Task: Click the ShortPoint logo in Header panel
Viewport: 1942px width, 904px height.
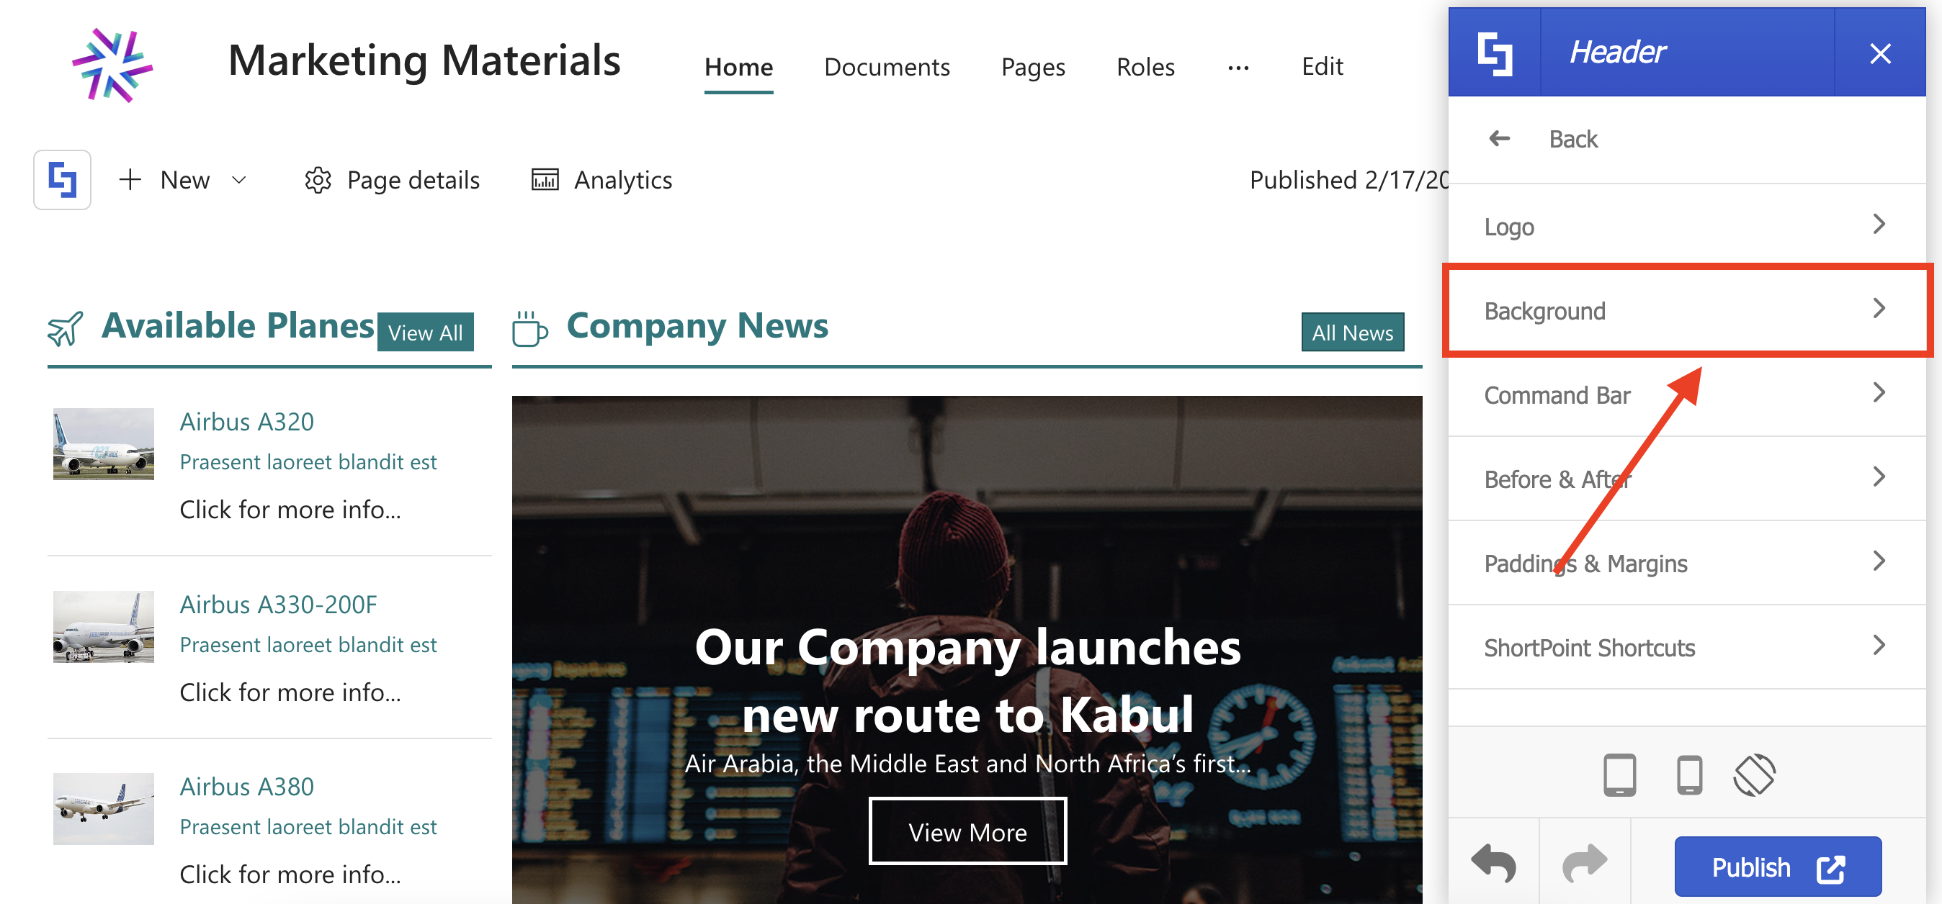Action: click(1494, 53)
